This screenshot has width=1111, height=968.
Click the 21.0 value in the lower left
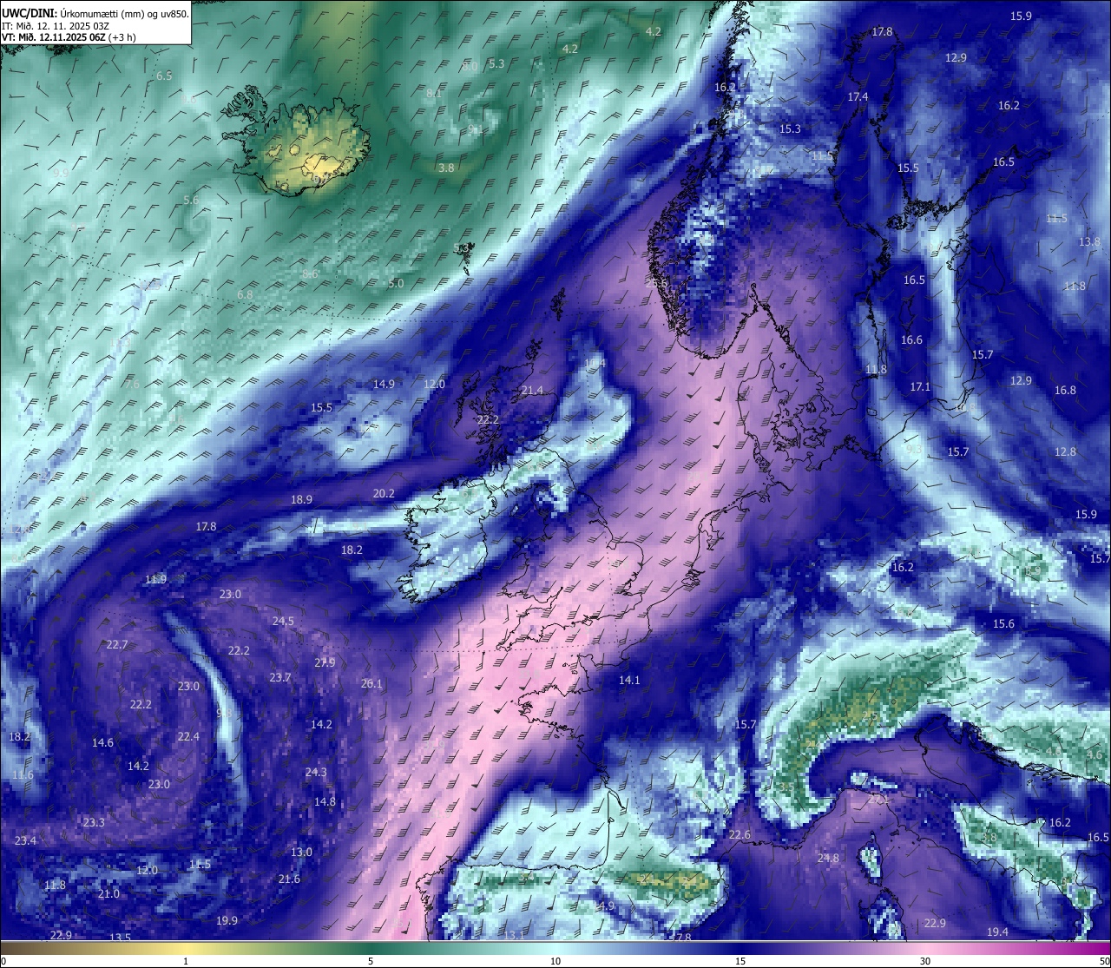click(x=108, y=893)
